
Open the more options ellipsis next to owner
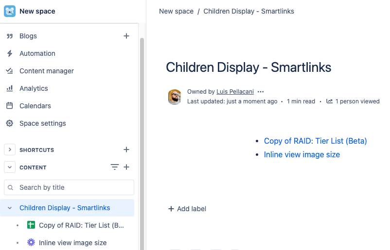tap(261, 92)
